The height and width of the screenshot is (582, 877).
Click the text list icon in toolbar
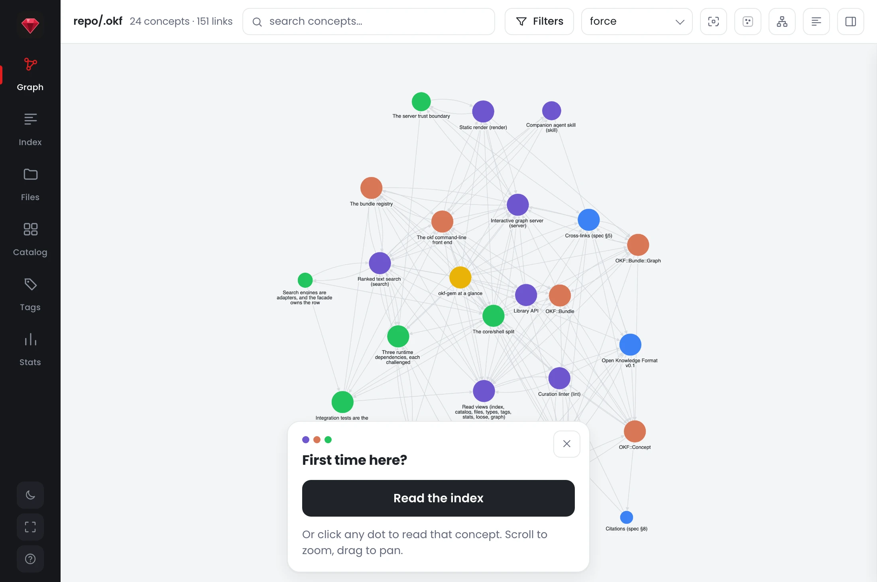[816, 22]
